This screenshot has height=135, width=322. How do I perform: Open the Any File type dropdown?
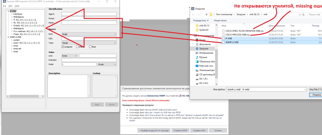tap(315, 89)
